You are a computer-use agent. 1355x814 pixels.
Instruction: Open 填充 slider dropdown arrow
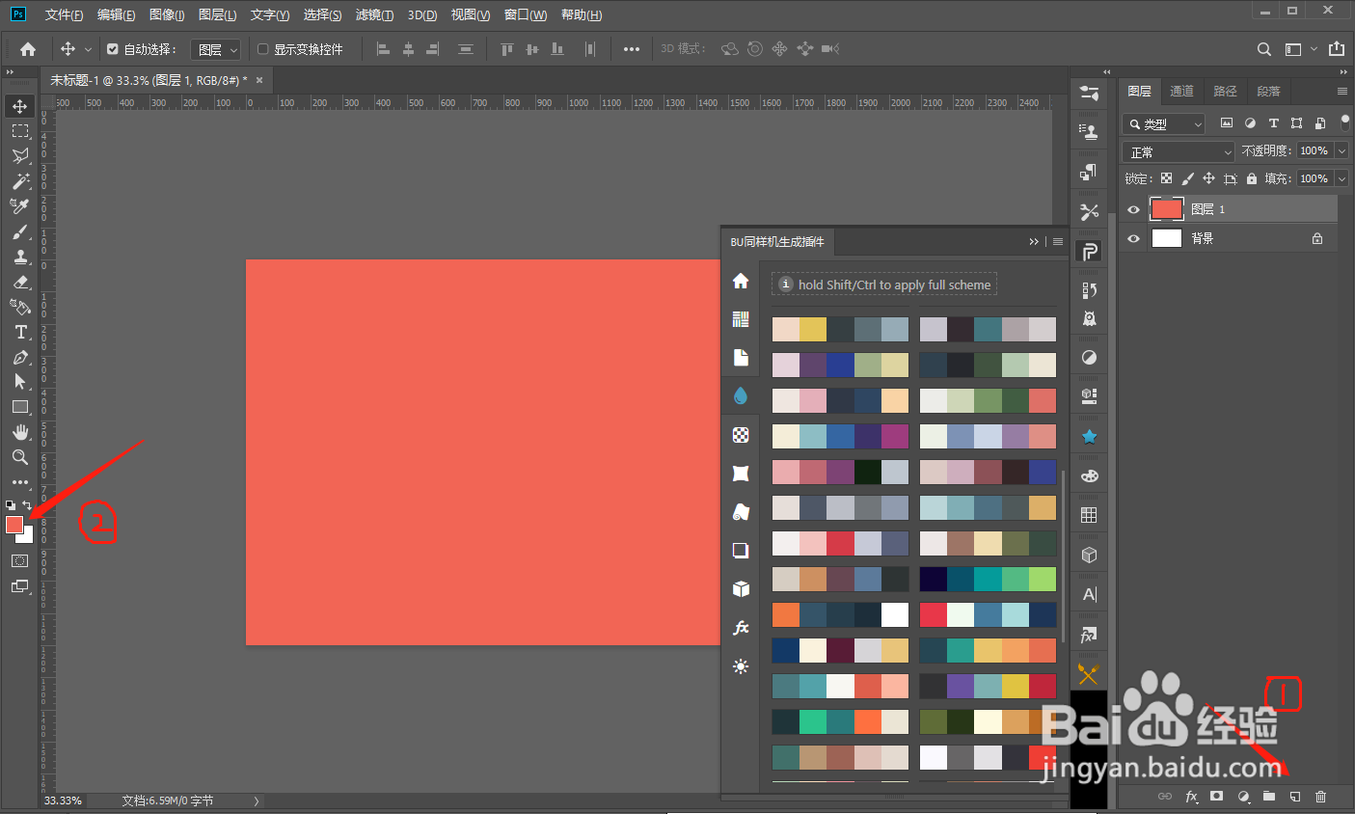(1341, 178)
